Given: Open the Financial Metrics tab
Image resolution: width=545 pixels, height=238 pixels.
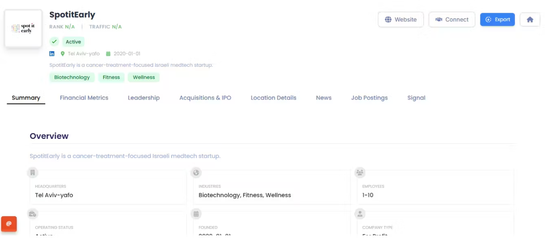Looking at the screenshot, I should [x=84, y=98].
